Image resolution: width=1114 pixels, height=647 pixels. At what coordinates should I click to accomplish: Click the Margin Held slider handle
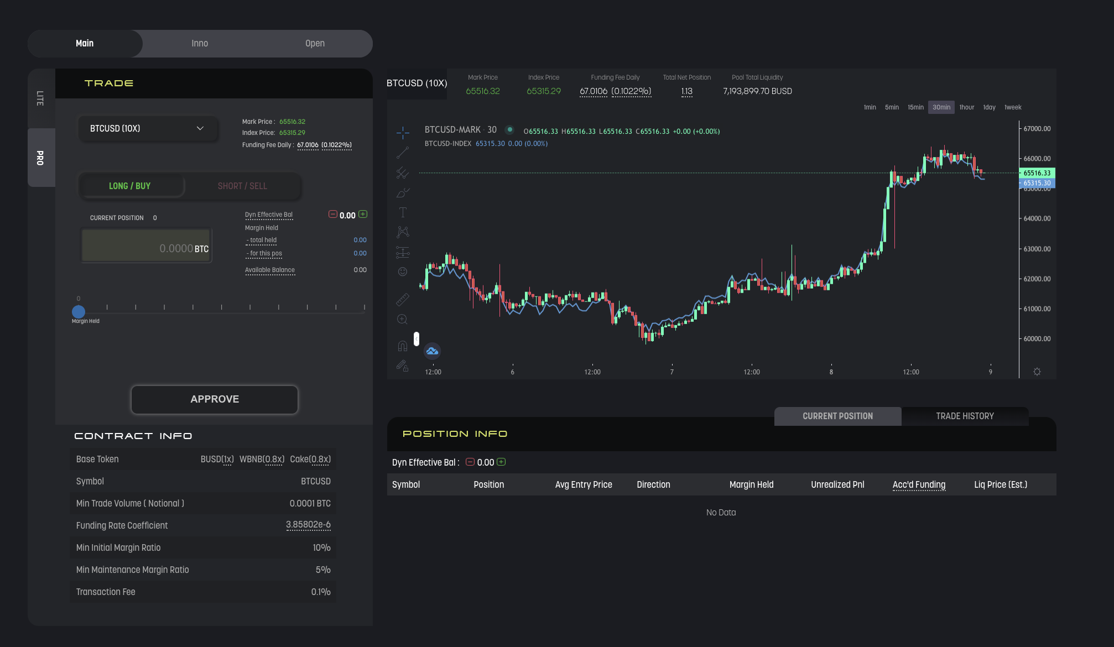79,312
